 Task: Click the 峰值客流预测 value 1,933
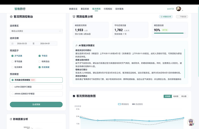[x=79, y=30]
